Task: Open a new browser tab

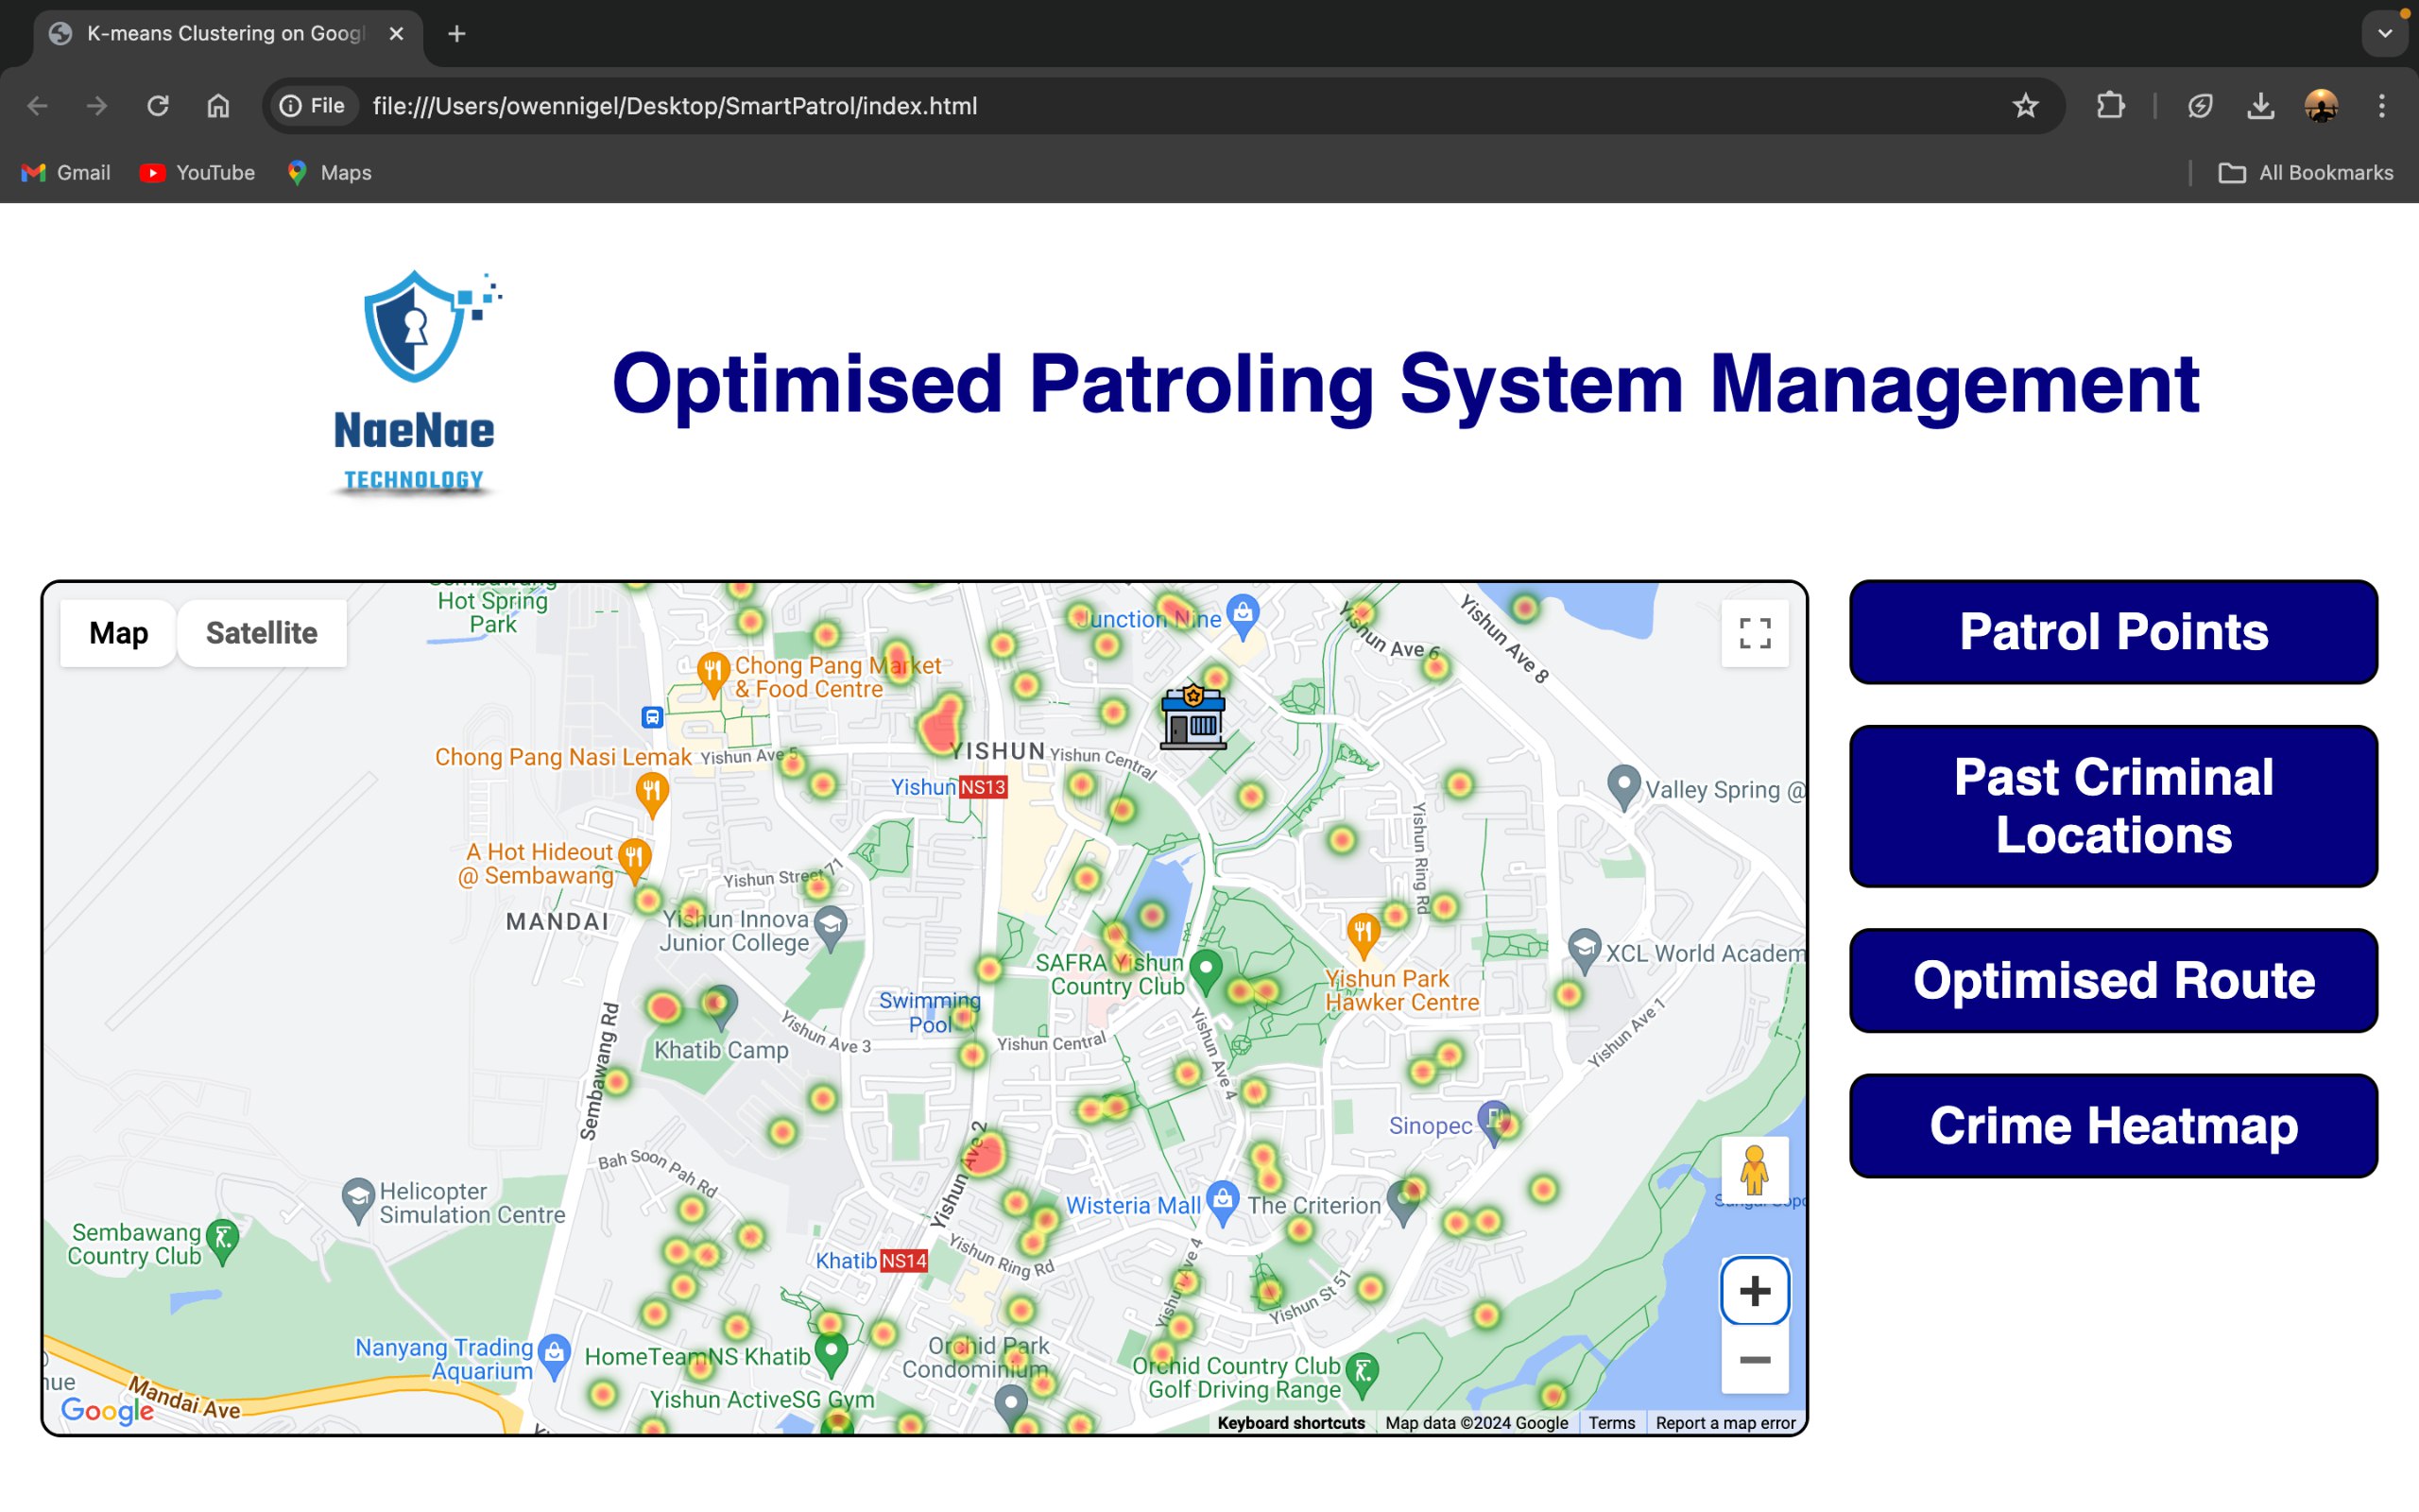Action: [x=456, y=34]
